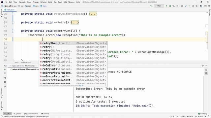Open Git Show History clock icon
This screenshot has width=211, height=118.
(x=193, y=6)
